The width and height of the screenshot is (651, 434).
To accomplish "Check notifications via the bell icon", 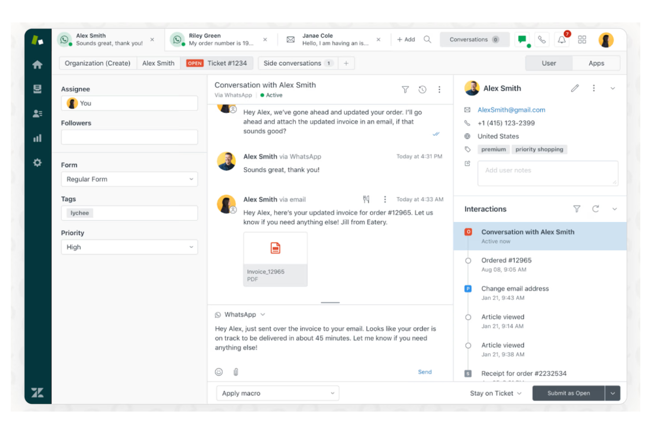I will click(562, 40).
